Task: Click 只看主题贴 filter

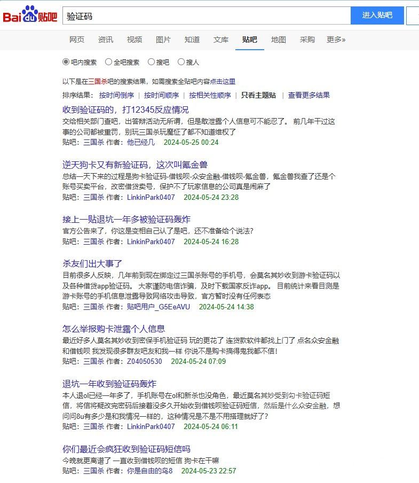Action: click(258, 95)
